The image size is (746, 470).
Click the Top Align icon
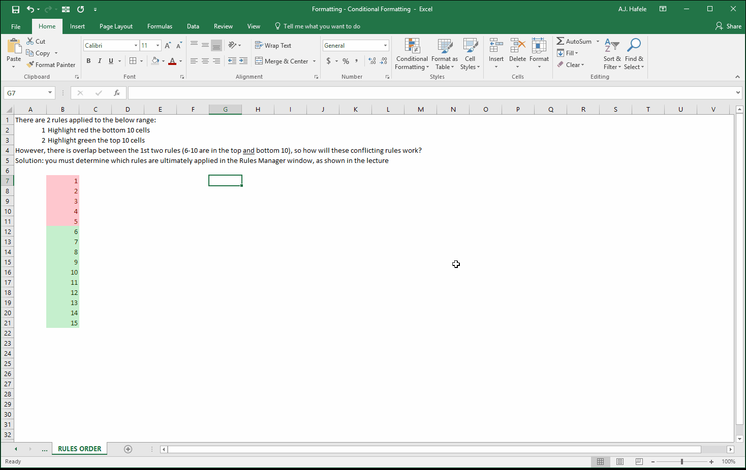[x=194, y=45]
